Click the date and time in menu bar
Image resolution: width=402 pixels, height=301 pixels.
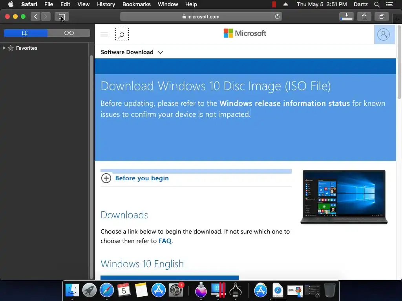coord(322,4)
